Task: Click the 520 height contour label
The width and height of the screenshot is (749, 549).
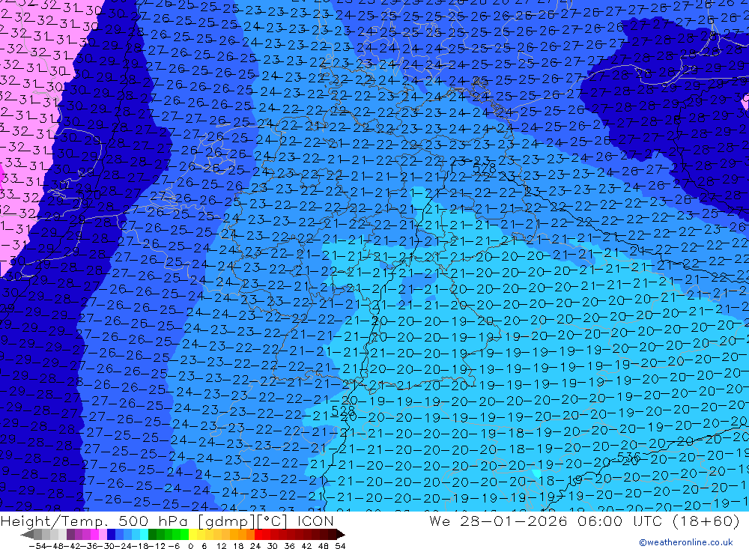Action: [89, 195]
